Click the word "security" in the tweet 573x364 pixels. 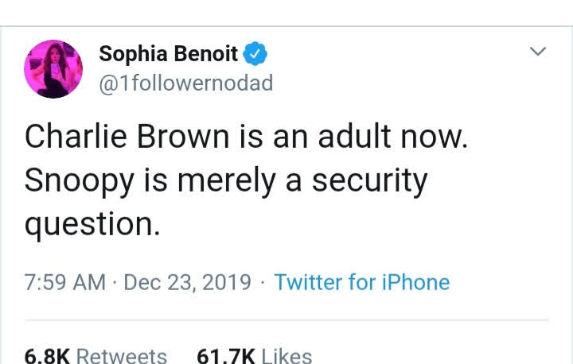click(369, 180)
